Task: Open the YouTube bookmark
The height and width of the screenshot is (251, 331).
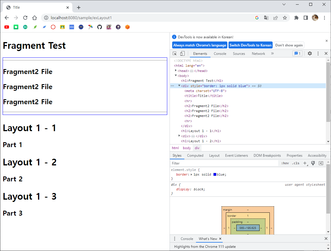Action: pyautogui.click(x=7, y=27)
